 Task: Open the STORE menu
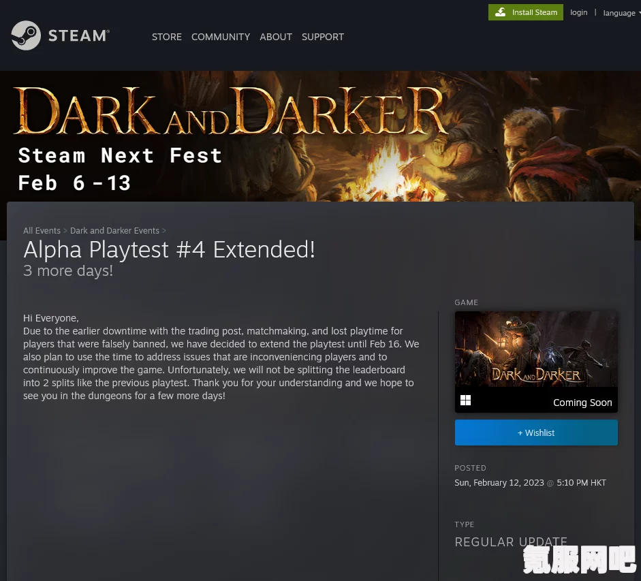click(167, 37)
